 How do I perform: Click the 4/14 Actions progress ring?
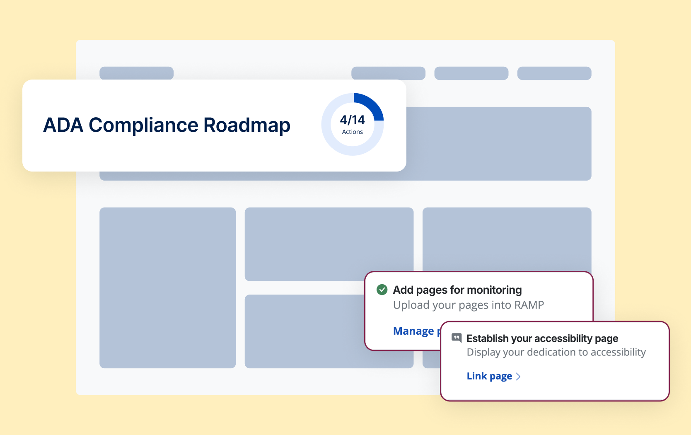click(353, 124)
